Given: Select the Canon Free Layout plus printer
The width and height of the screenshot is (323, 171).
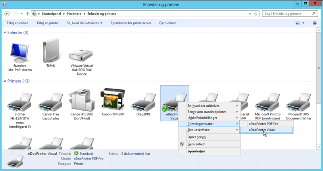Looking at the screenshot, I should click(x=51, y=106).
